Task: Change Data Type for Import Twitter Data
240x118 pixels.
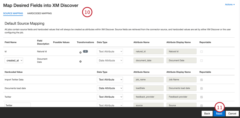Action: tap(110, 80)
